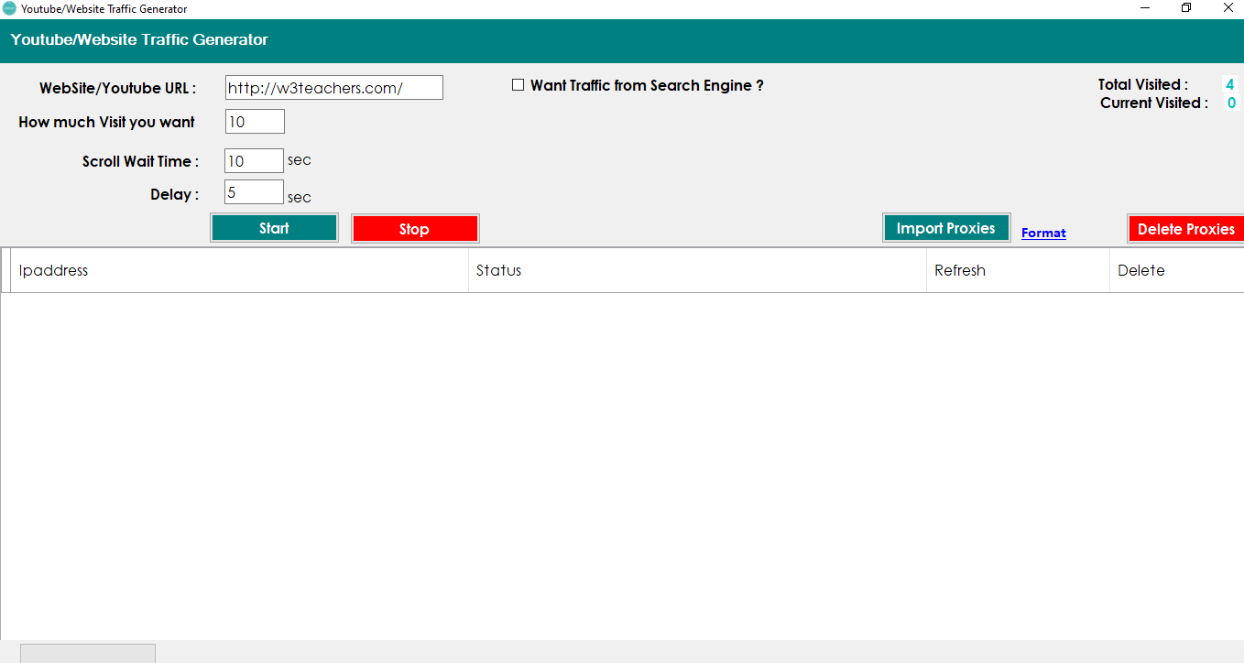Image resolution: width=1244 pixels, height=663 pixels.
Task: Select the visit count input showing 10
Action: tap(254, 121)
